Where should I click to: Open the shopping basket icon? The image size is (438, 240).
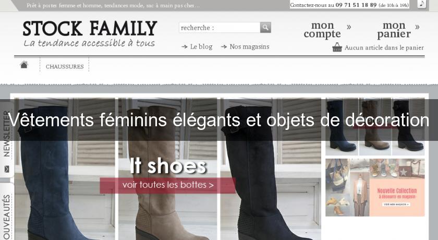click(x=337, y=47)
